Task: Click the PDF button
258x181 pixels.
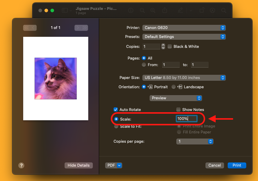Action: (x=111, y=165)
